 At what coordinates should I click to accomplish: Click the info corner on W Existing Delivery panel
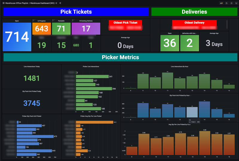pos(72,20)
